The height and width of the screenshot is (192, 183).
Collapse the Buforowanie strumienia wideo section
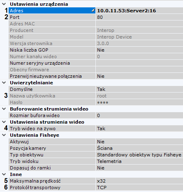tap(4, 109)
